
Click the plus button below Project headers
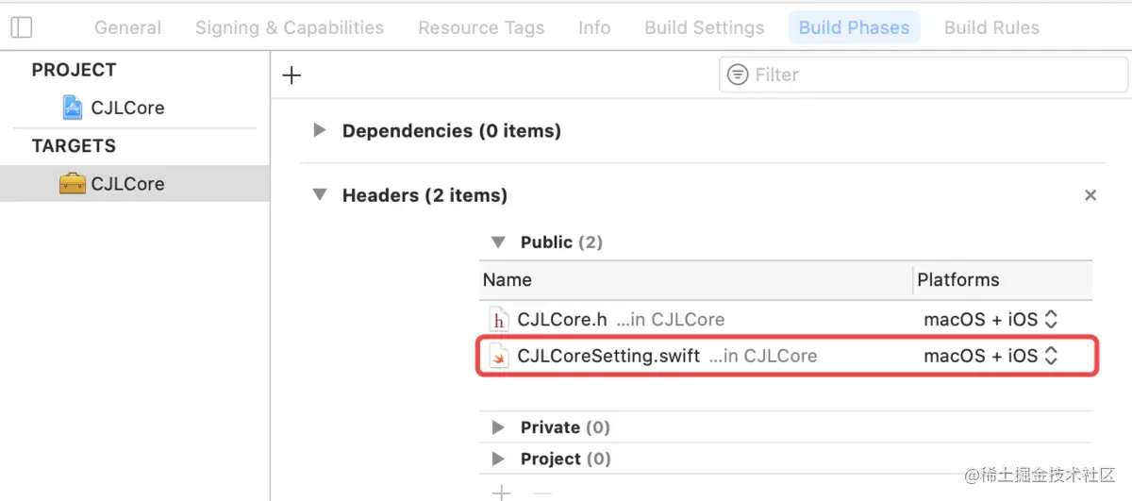(501, 493)
